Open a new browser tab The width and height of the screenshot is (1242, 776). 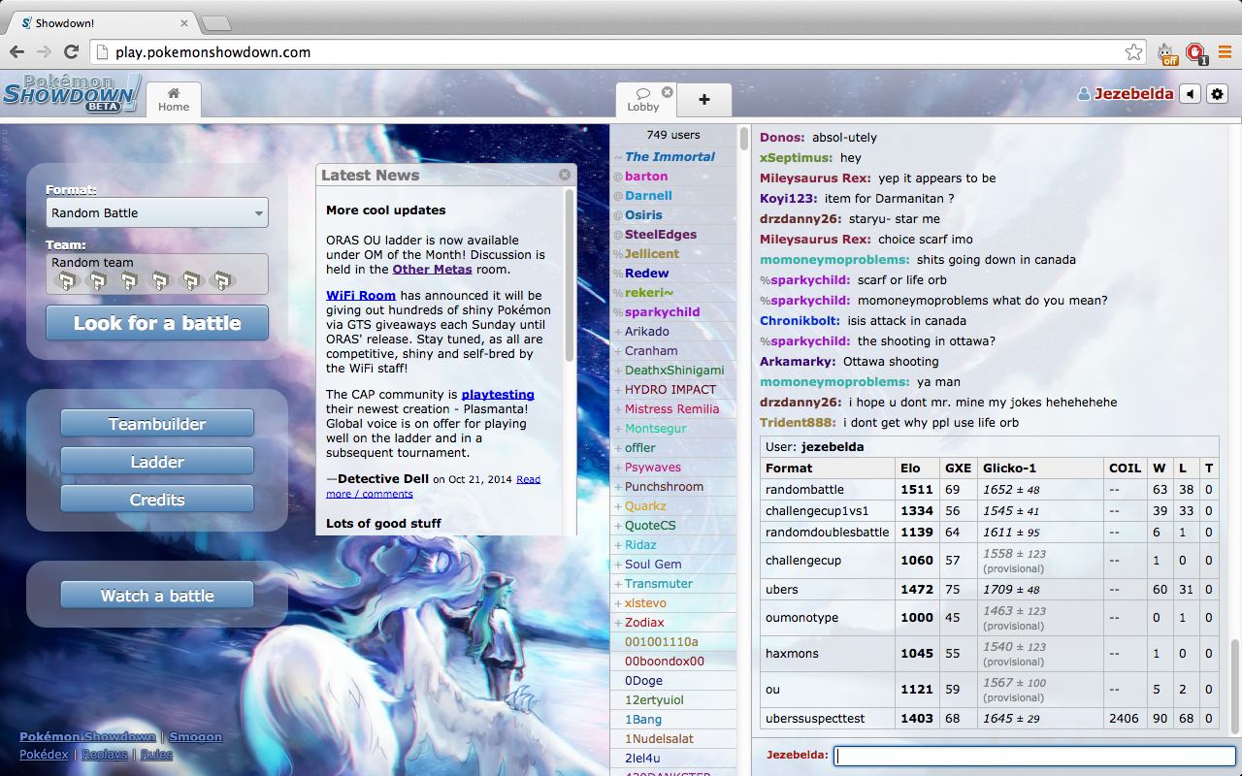(x=216, y=22)
